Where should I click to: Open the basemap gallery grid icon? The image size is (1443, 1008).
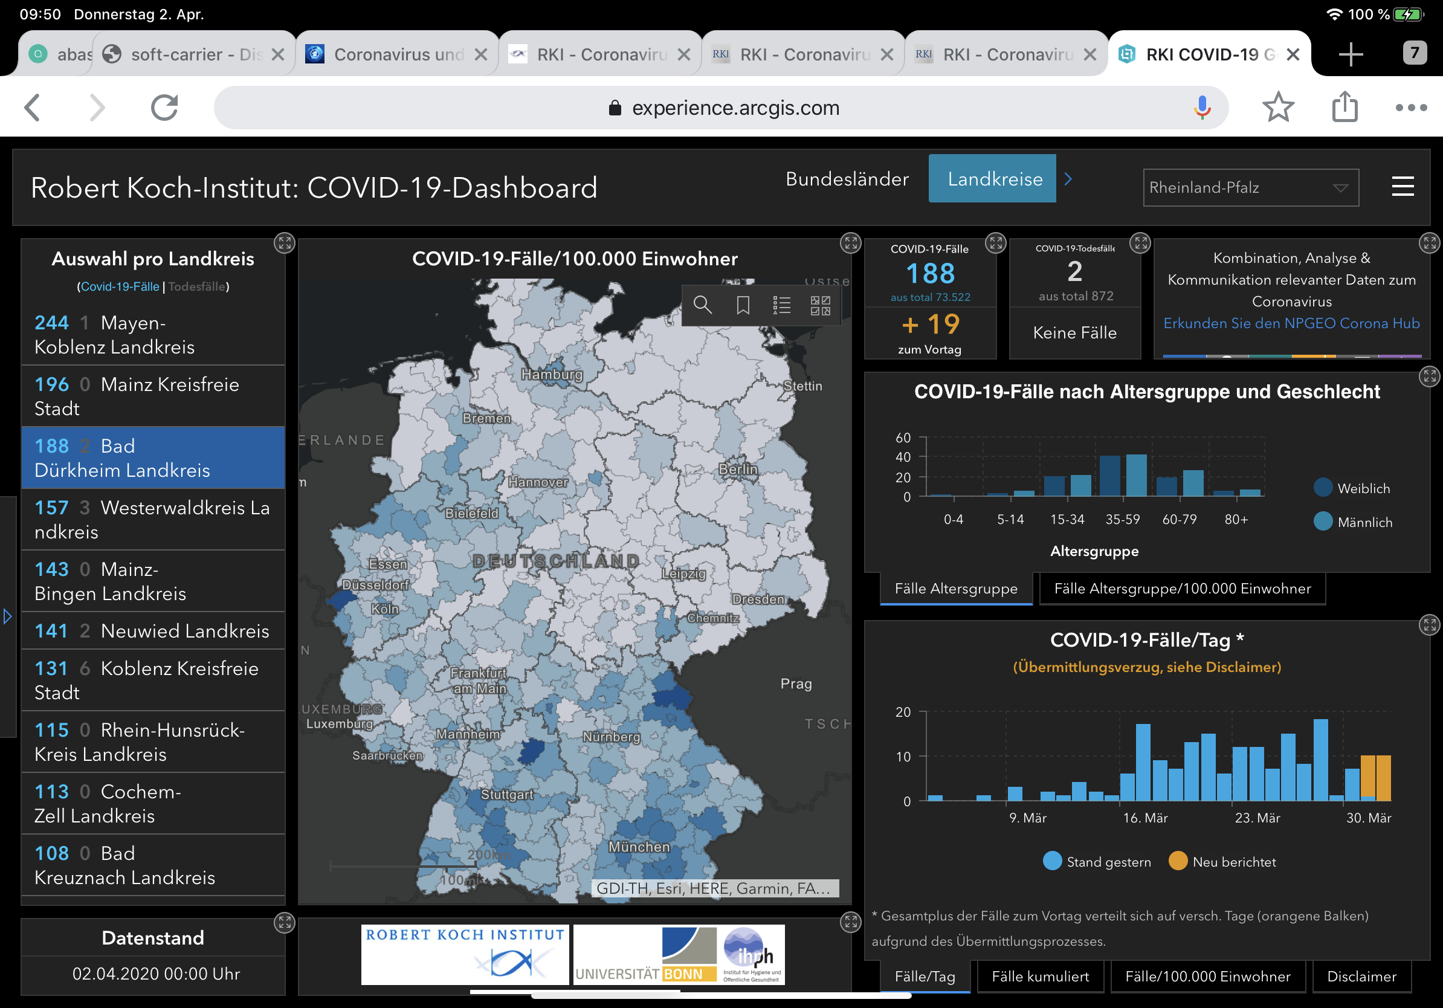tap(820, 305)
